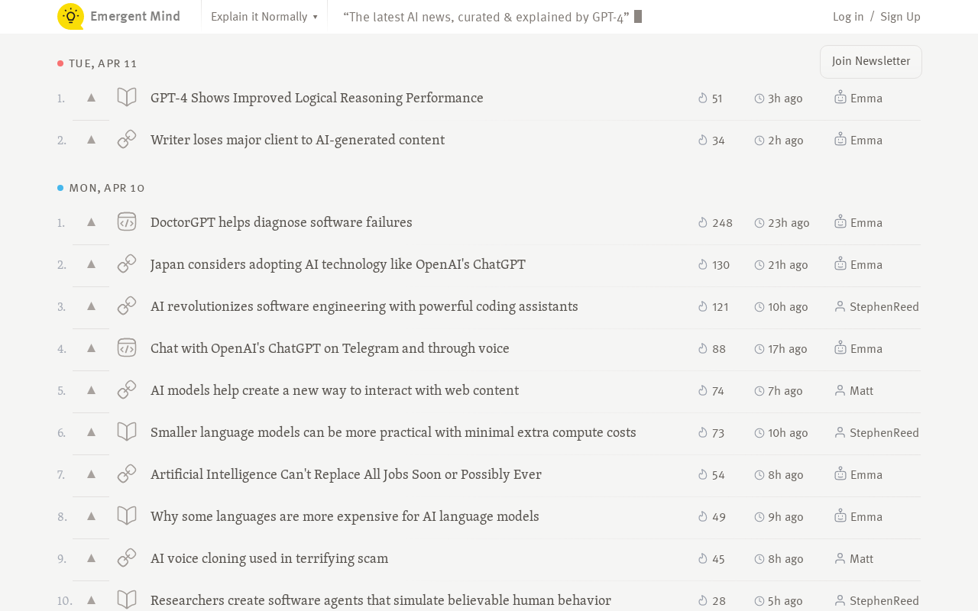Screen dimensions: 978x611
Task: Open AI revolutionizes software engineering article
Action: pos(364,306)
